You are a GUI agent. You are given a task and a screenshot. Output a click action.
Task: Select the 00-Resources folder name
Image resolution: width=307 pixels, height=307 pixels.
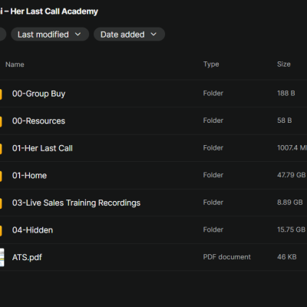[38, 121]
